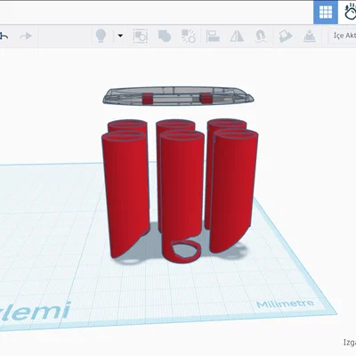Toggle the Cruise magnet snapping icon
The image size is (356, 356).
(261, 36)
